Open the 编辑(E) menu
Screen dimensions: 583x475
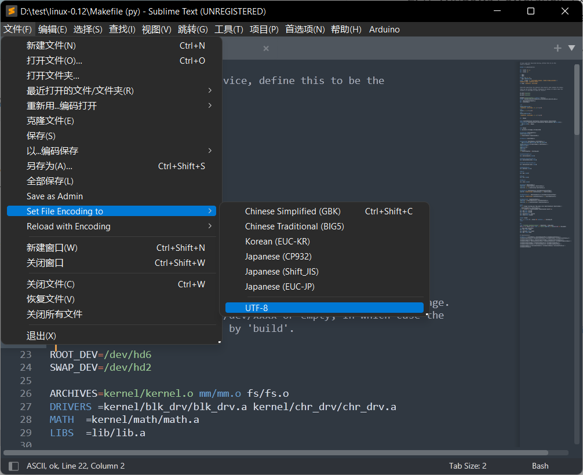(x=52, y=30)
